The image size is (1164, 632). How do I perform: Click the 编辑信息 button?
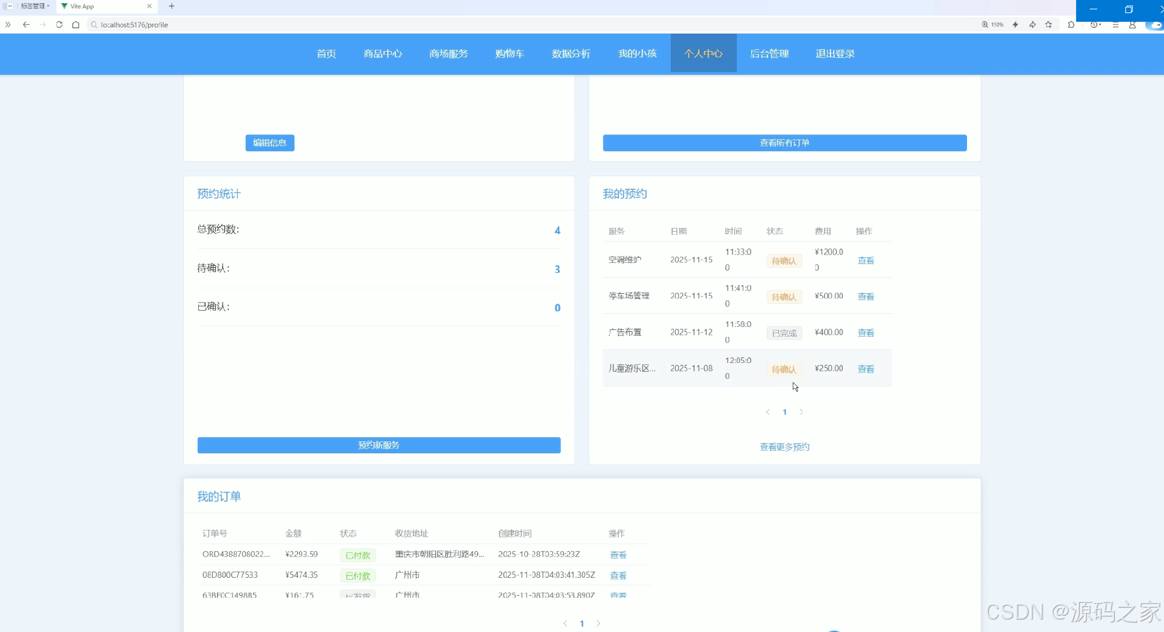click(x=270, y=143)
